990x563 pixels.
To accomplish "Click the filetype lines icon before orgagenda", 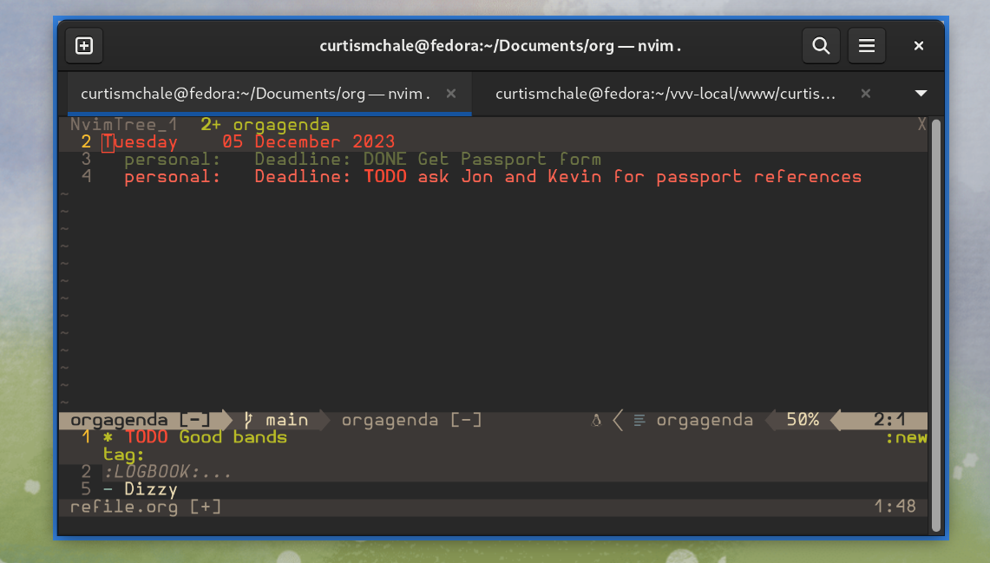I will tap(639, 421).
